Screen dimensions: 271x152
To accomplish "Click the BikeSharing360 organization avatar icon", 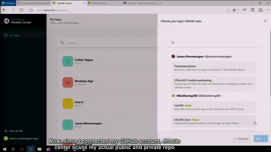I will 173,96.
